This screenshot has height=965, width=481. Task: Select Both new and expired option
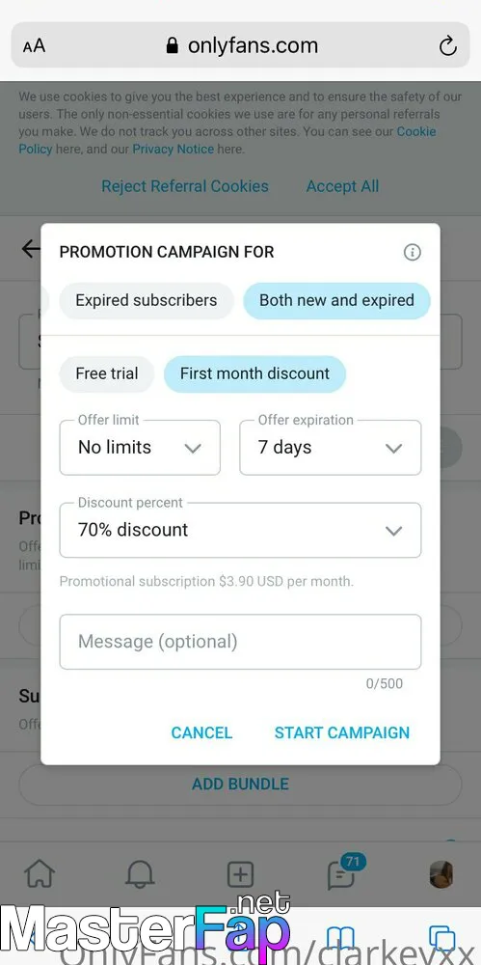pos(336,300)
